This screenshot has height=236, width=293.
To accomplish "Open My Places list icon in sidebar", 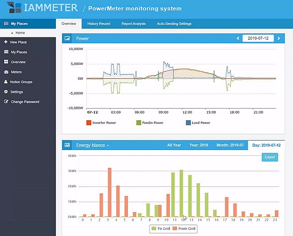I will click(x=6, y=52).
